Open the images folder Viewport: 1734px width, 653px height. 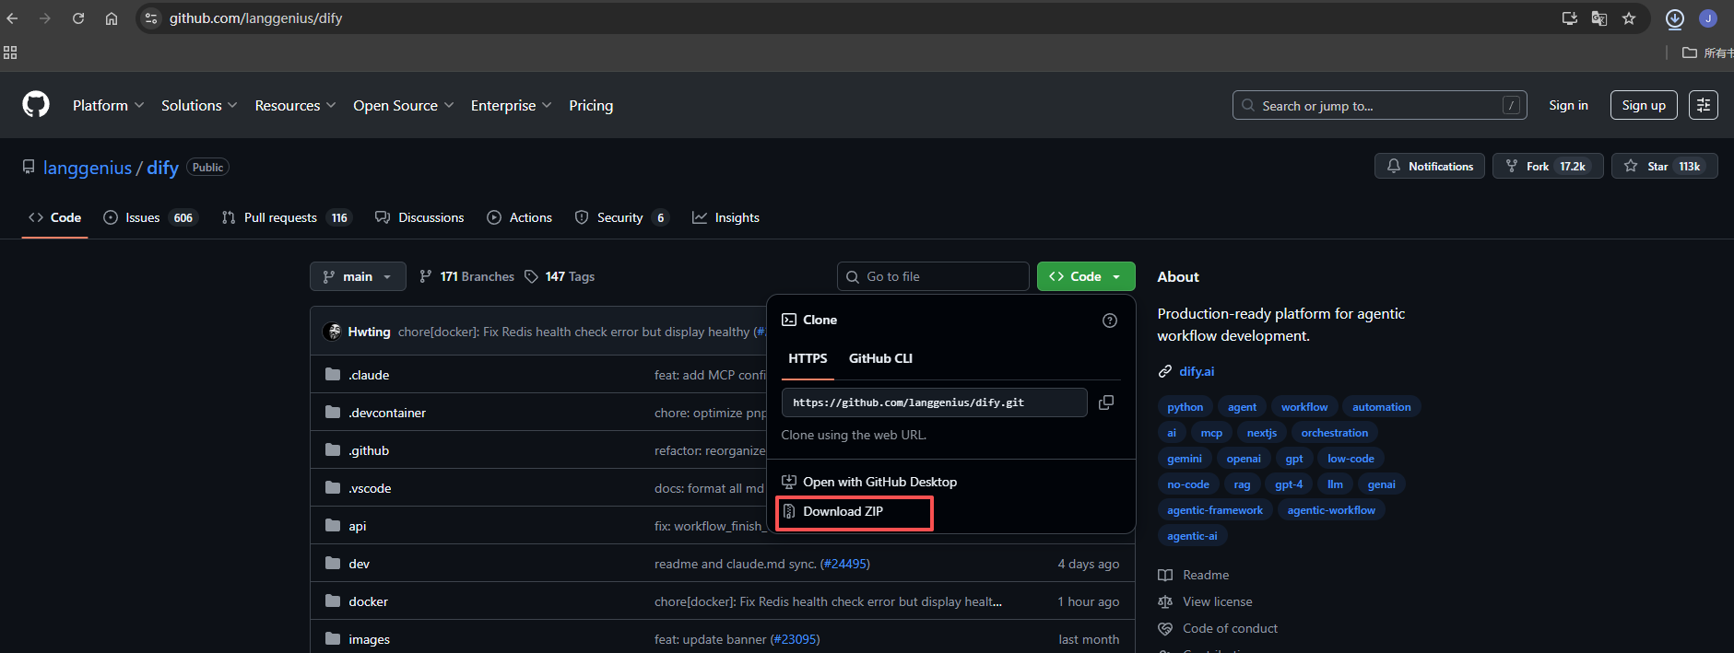pos(369,639)
